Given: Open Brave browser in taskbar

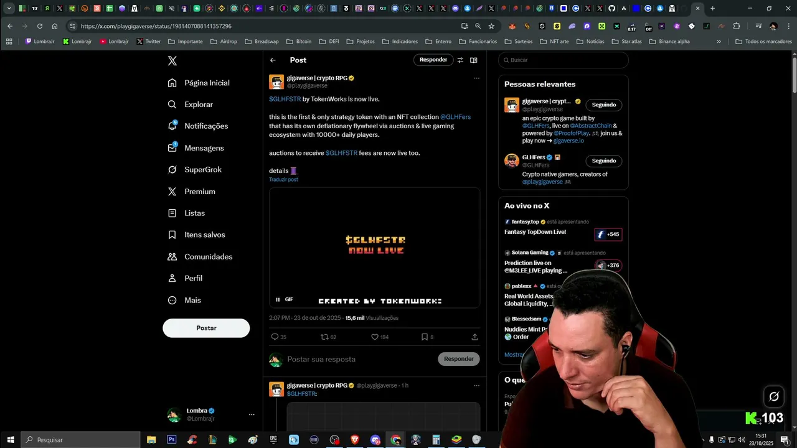Looking at the screenshot, I should point(355,440).
